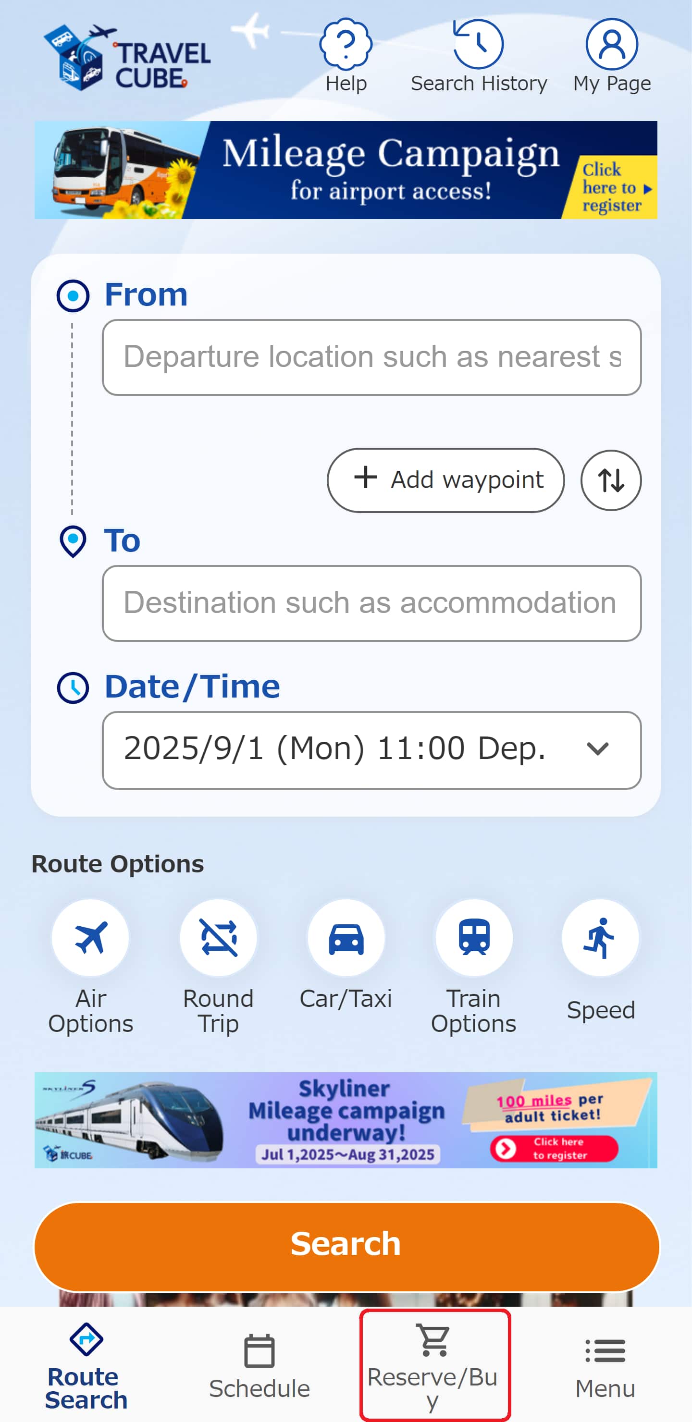Toggle Air Options route filter
This screenshot has height=1422, width=692.
tap(90, 937)
